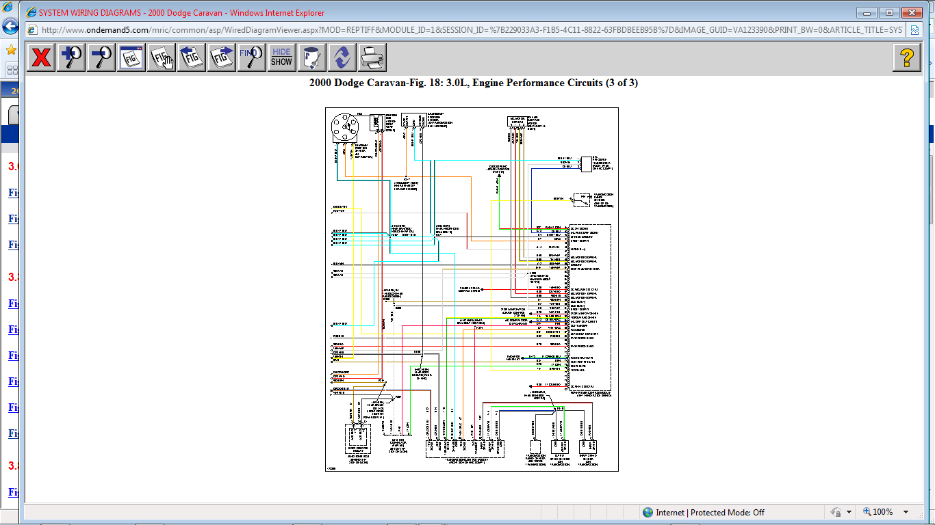Click 'Internet | Protected Mode: Off' status text
The height and width of the screenshot is (525, 935).
coord(710,512)
